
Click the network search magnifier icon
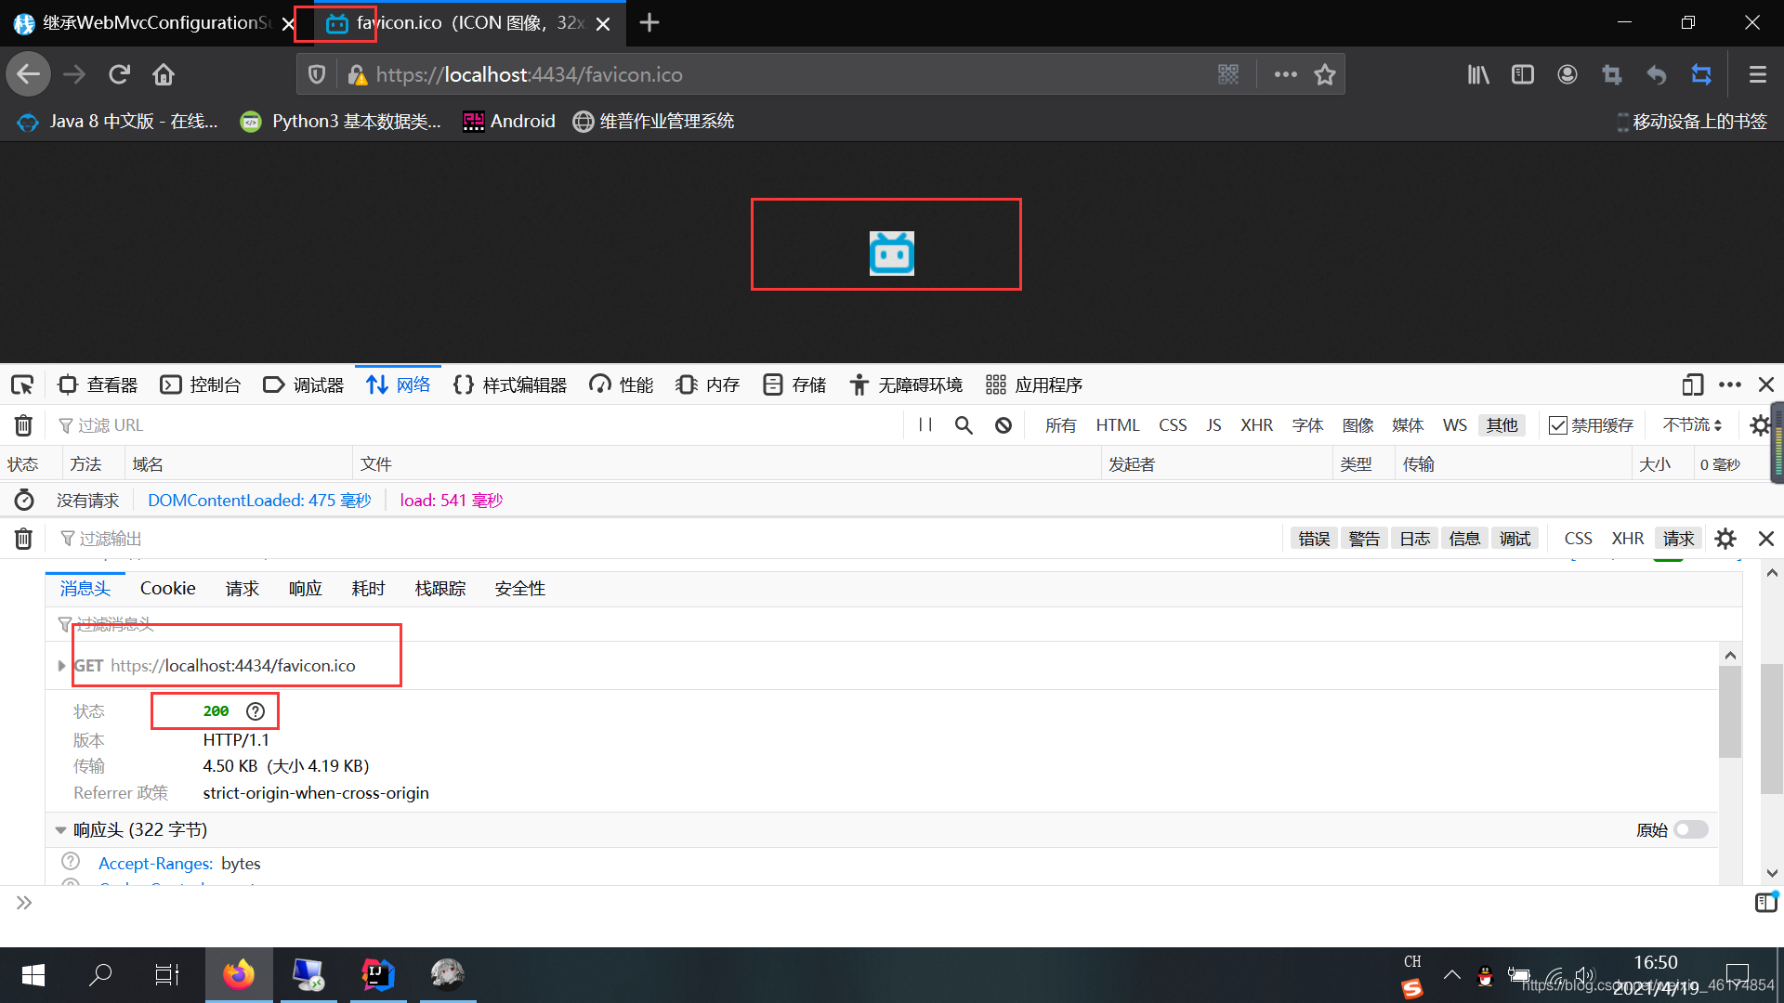[964, 425]
